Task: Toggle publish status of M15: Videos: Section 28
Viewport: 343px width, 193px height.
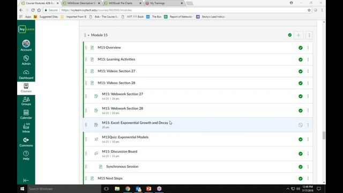Action: point(301,83)
